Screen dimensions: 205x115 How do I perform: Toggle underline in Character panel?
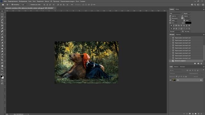click(x=186, y=26)
